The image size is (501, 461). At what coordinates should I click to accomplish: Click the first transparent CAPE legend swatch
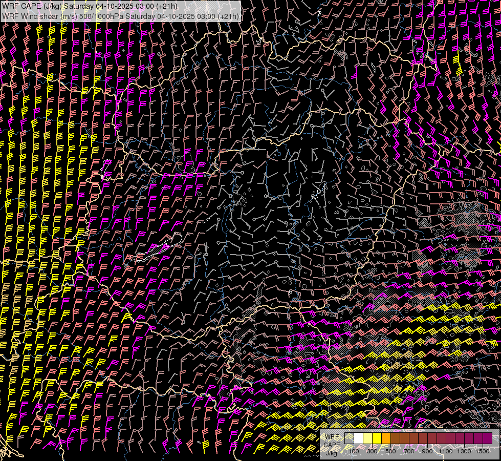click(x=349, y=438)
